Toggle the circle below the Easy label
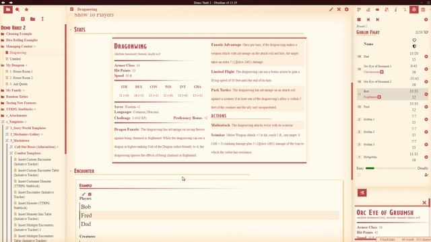 [359, 175]
